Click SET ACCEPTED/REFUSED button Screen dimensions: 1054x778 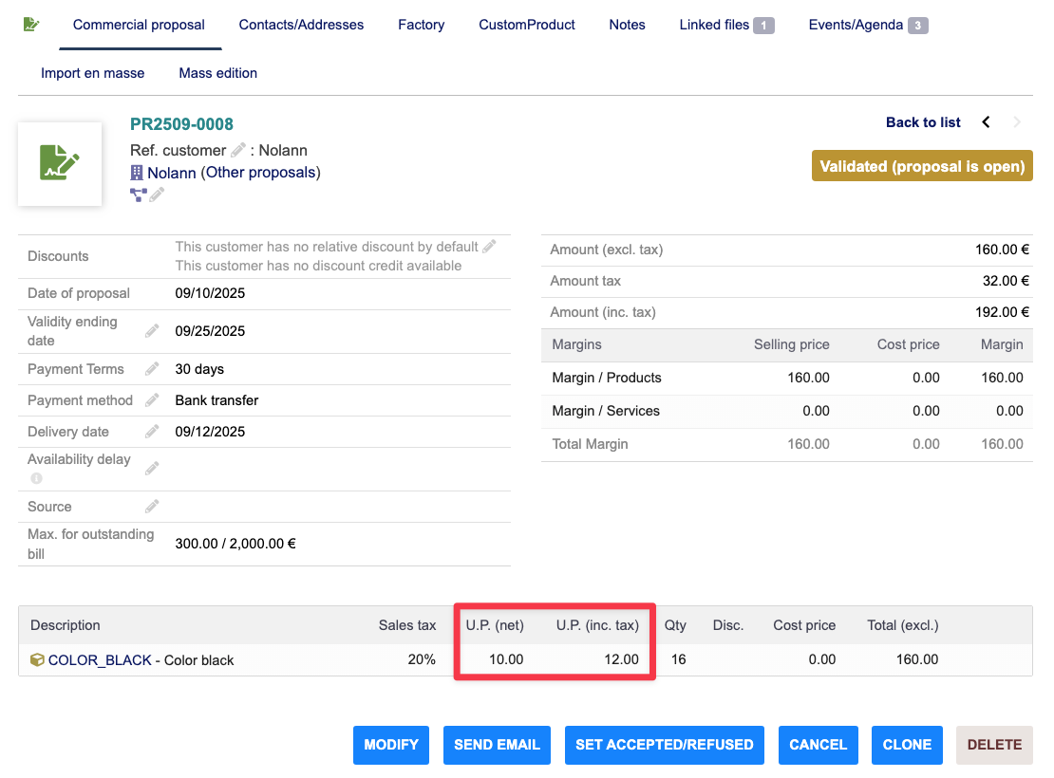coord(664,745)
